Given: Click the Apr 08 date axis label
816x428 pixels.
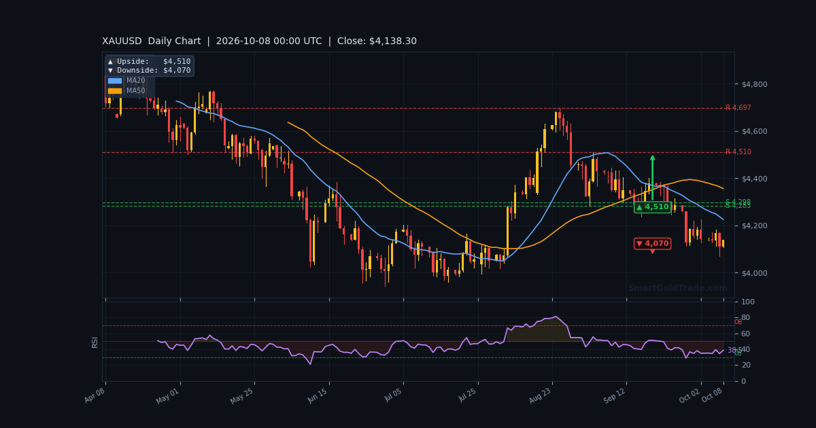Looking at the screenshot, I should [x=95, y=397].
